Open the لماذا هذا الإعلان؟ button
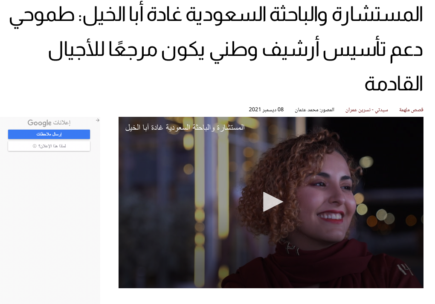This screenshot has width=435, height=304. (x=49, y=146)
